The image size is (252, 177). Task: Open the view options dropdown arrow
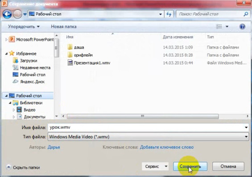(x=227, y=26)
